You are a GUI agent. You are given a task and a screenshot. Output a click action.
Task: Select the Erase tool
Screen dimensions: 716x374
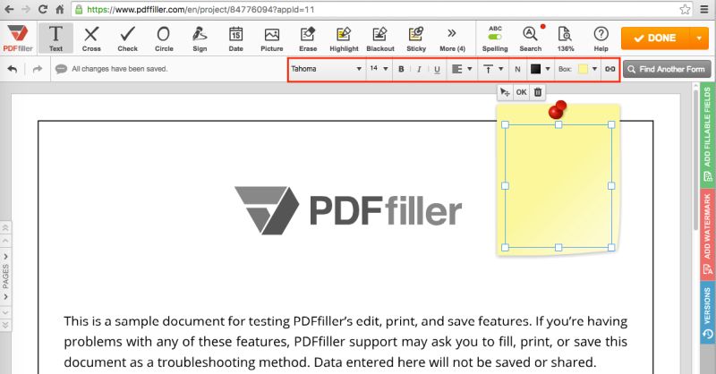click(x=308, y=38)
